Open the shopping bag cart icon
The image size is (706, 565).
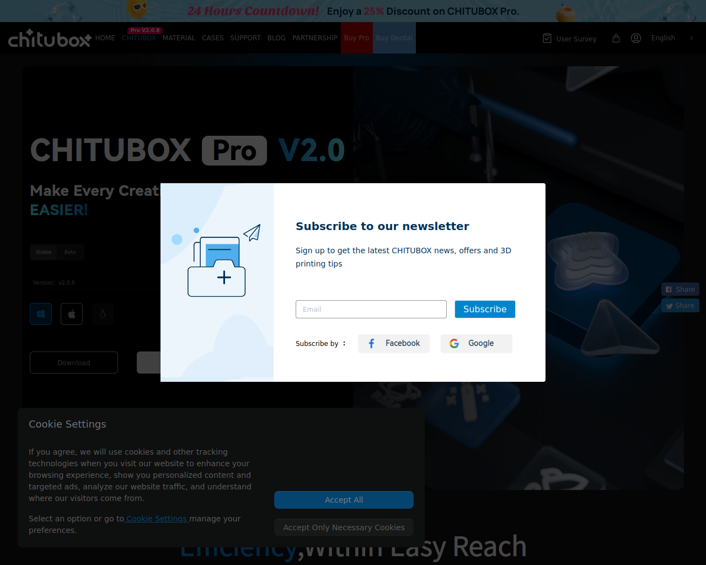(616, 38)
